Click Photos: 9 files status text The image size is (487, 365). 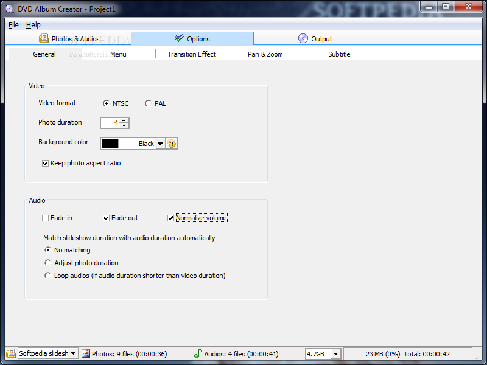point(130,354)
